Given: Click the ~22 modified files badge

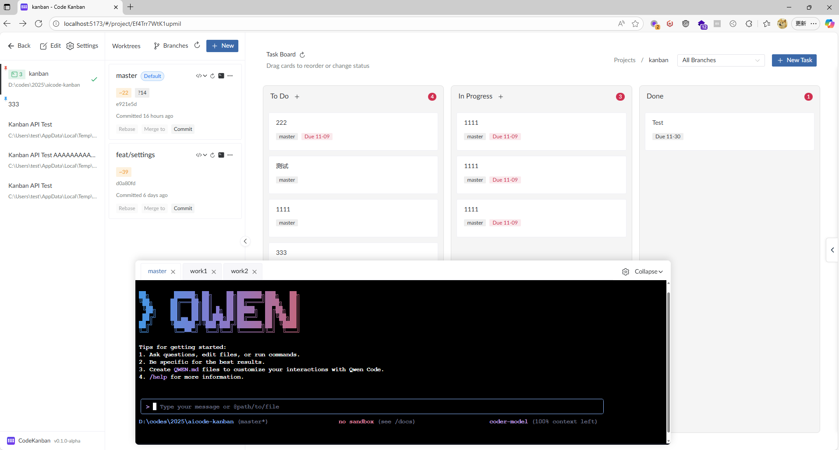Looking at the screenshot, I should pos(124,93).
